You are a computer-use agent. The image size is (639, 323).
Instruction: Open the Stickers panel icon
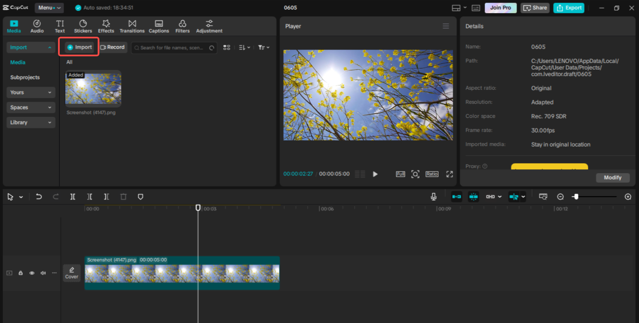coord(83,26)
